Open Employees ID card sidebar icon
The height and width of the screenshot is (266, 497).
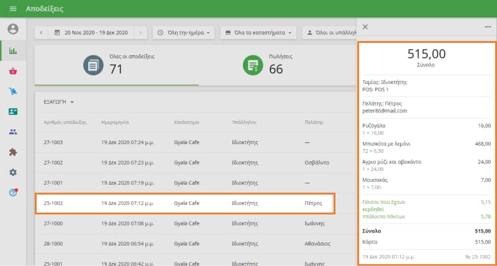click(13, 112)
